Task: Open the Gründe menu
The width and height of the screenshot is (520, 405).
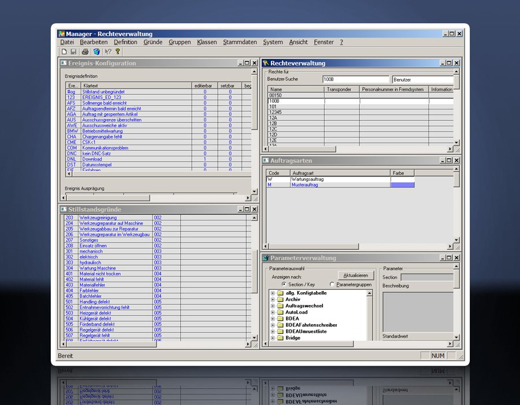Action: click(153, 42)
